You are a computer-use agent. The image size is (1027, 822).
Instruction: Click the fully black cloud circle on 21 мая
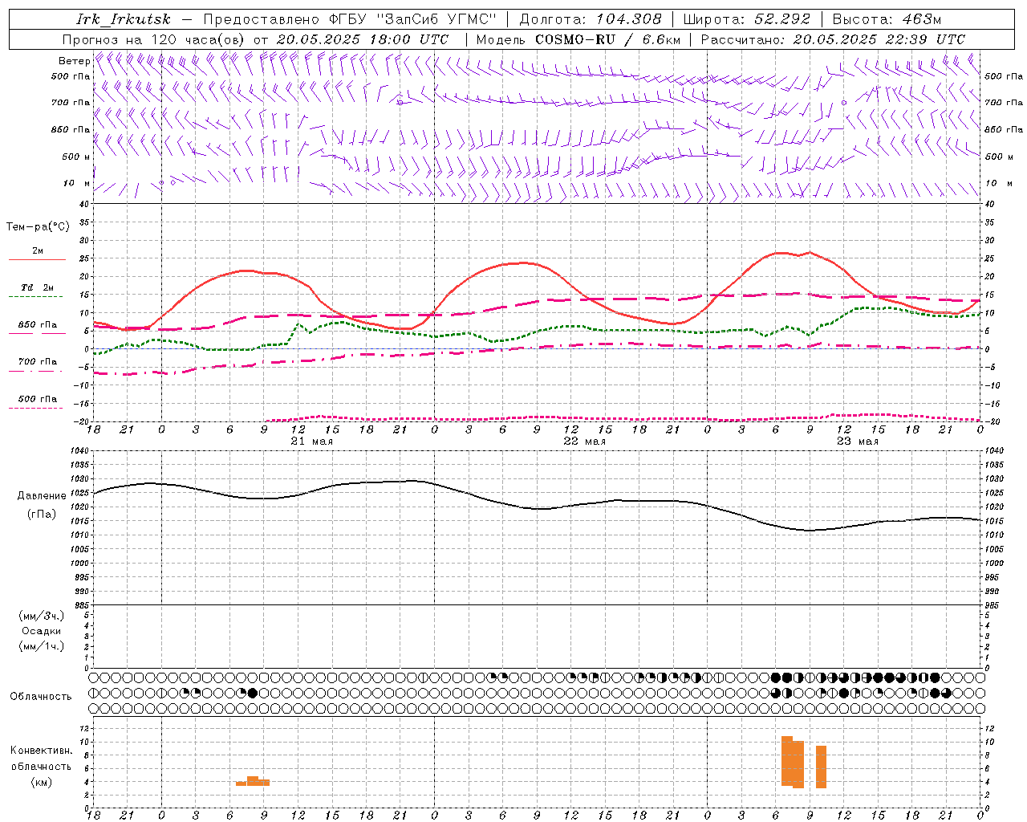pos(252,693)
